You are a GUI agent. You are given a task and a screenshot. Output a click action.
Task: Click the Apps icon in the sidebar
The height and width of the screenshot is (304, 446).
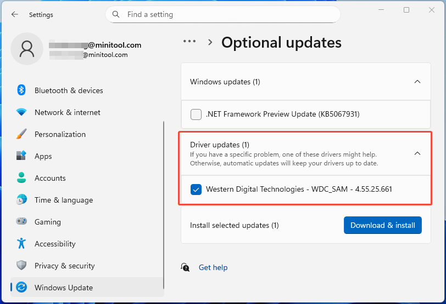click(x=21, y=156)
